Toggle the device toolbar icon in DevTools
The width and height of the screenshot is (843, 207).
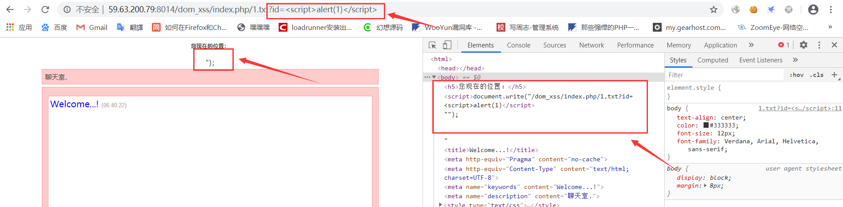[447, 45]
